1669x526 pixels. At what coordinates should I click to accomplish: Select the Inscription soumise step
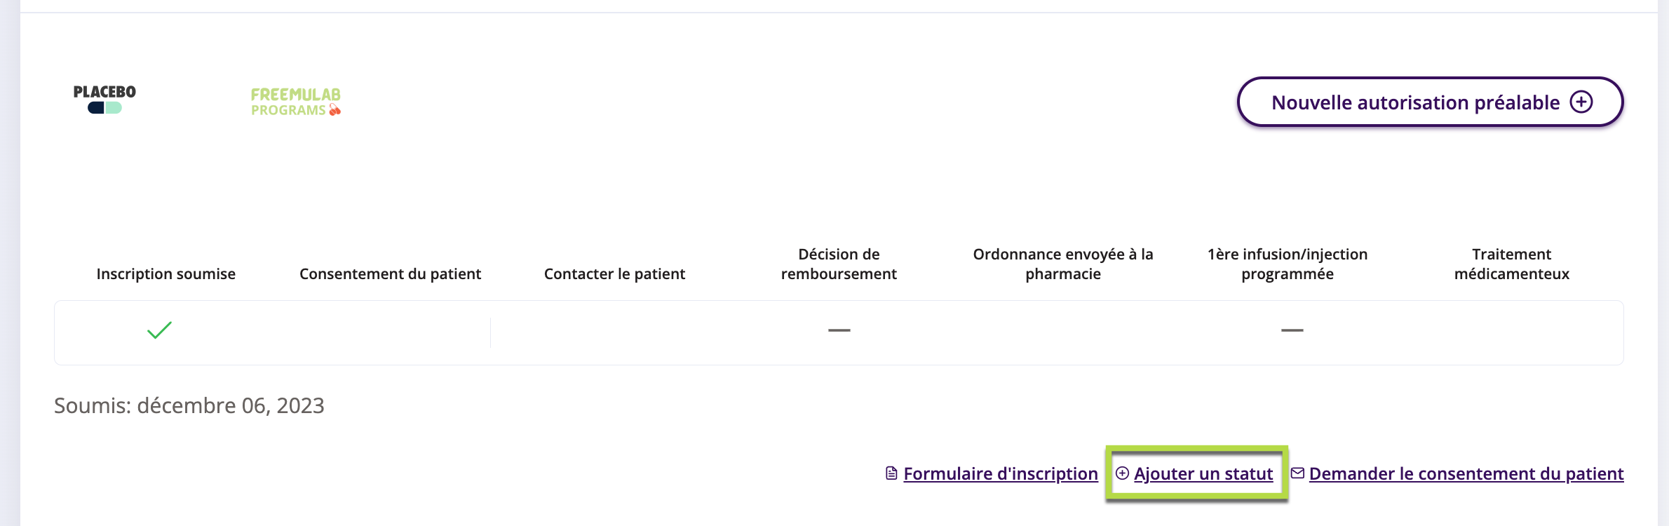pos(165,274)
